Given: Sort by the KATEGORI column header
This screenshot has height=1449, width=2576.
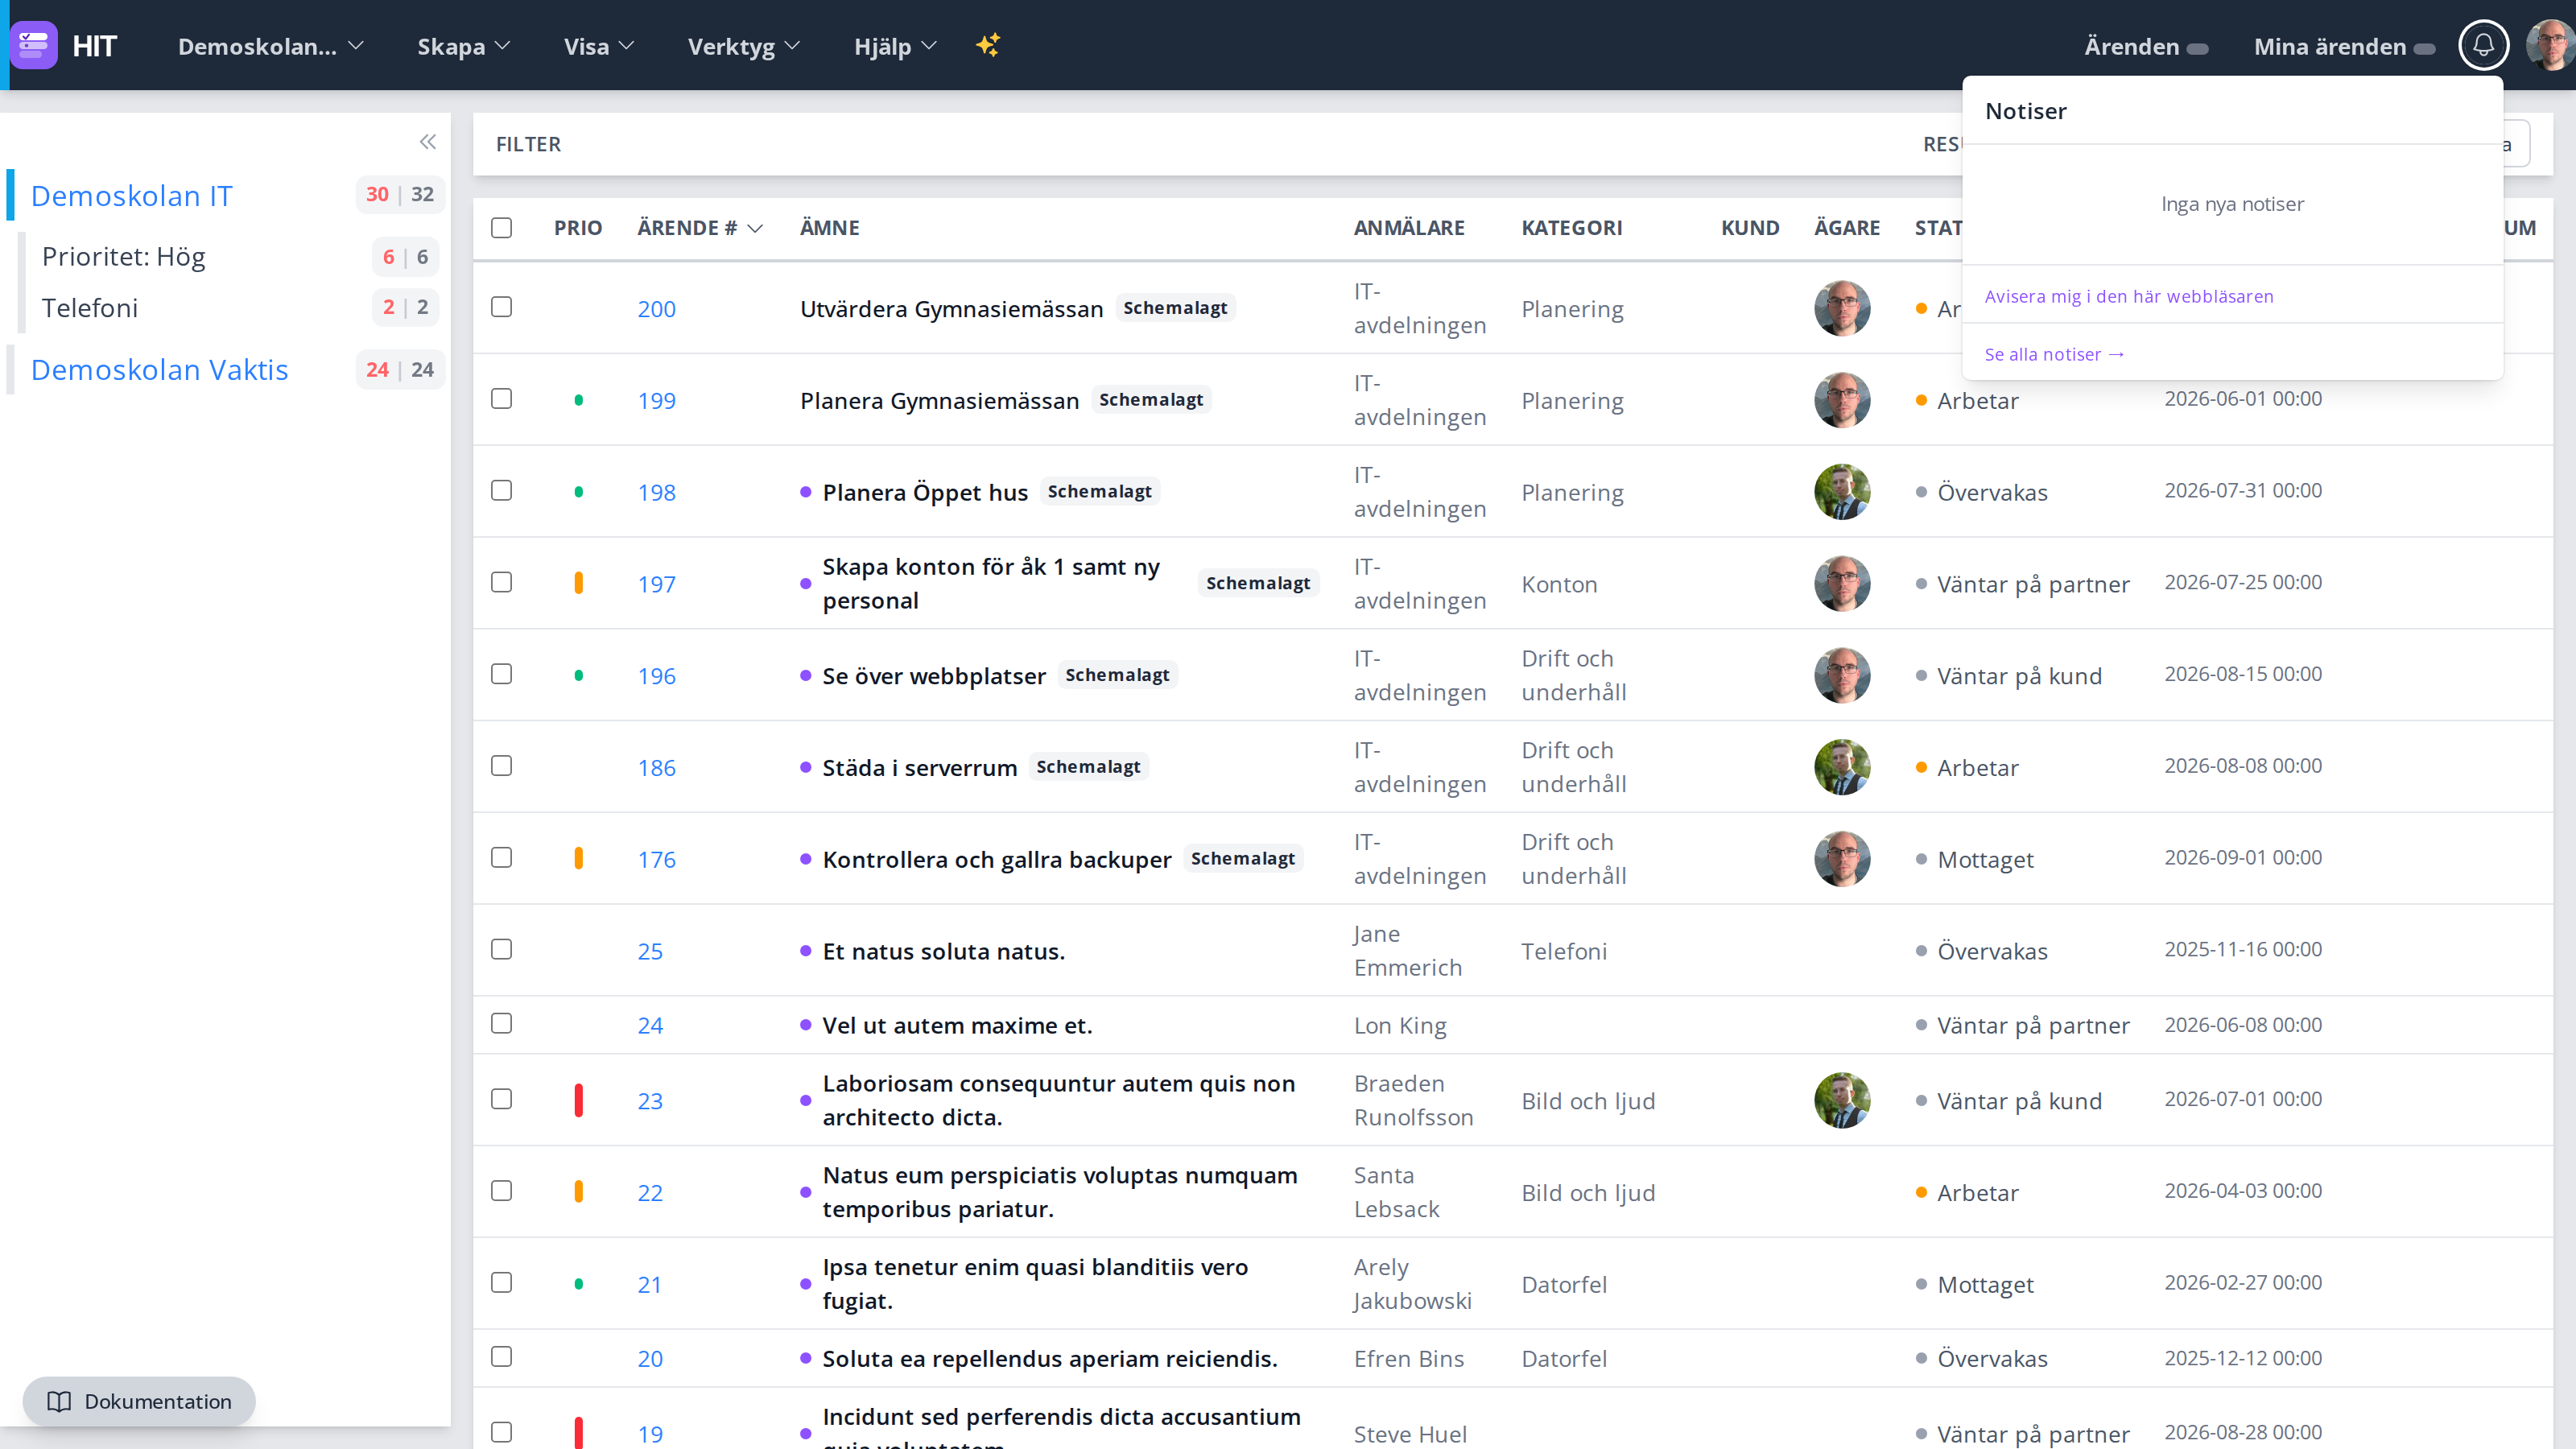Looking at the screenshot, I should pyautogui.click(x=1571, y=228).
